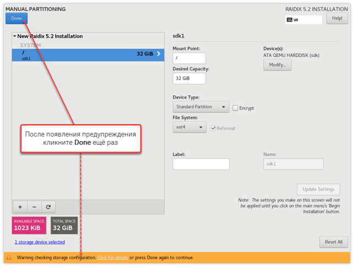Click the warning icon in orange bar

(x=9, y=257)
